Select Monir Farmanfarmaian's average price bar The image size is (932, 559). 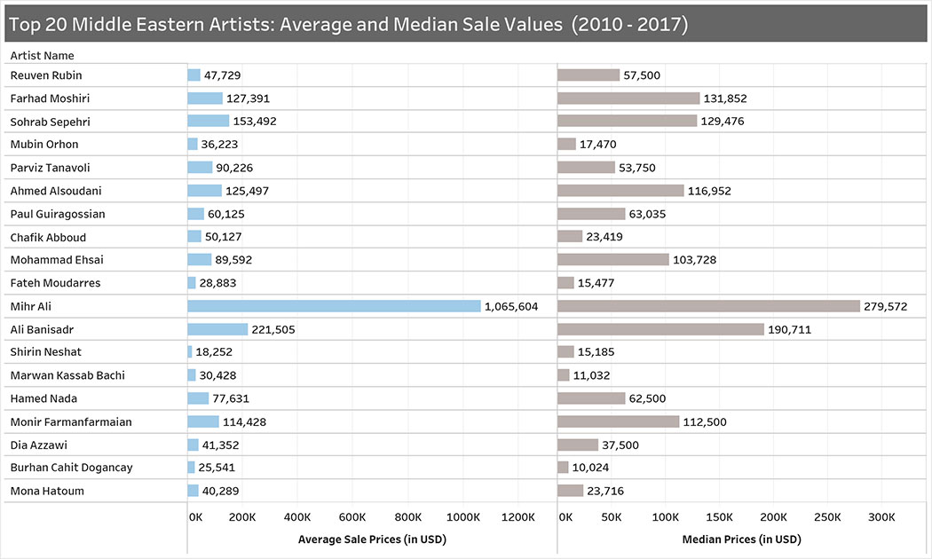(203, 421)
